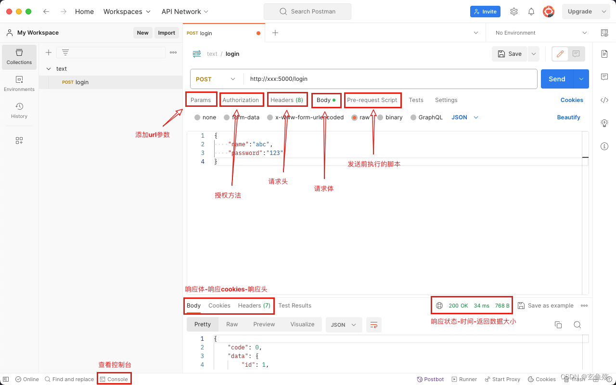Screen dimensions: 616x385
Task: Open the API Network dropdown menu
Action: click(x=185, y=12)
